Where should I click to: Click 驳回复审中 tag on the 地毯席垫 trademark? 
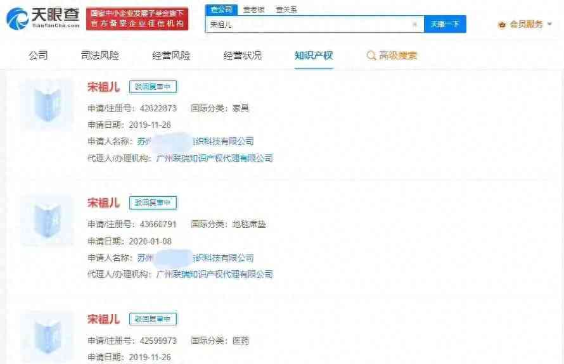click(x=153, y=203)
